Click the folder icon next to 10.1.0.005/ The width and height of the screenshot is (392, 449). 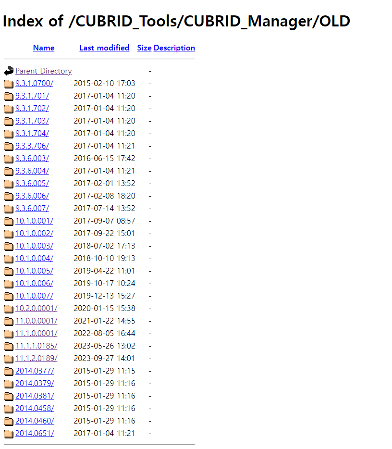9,272
